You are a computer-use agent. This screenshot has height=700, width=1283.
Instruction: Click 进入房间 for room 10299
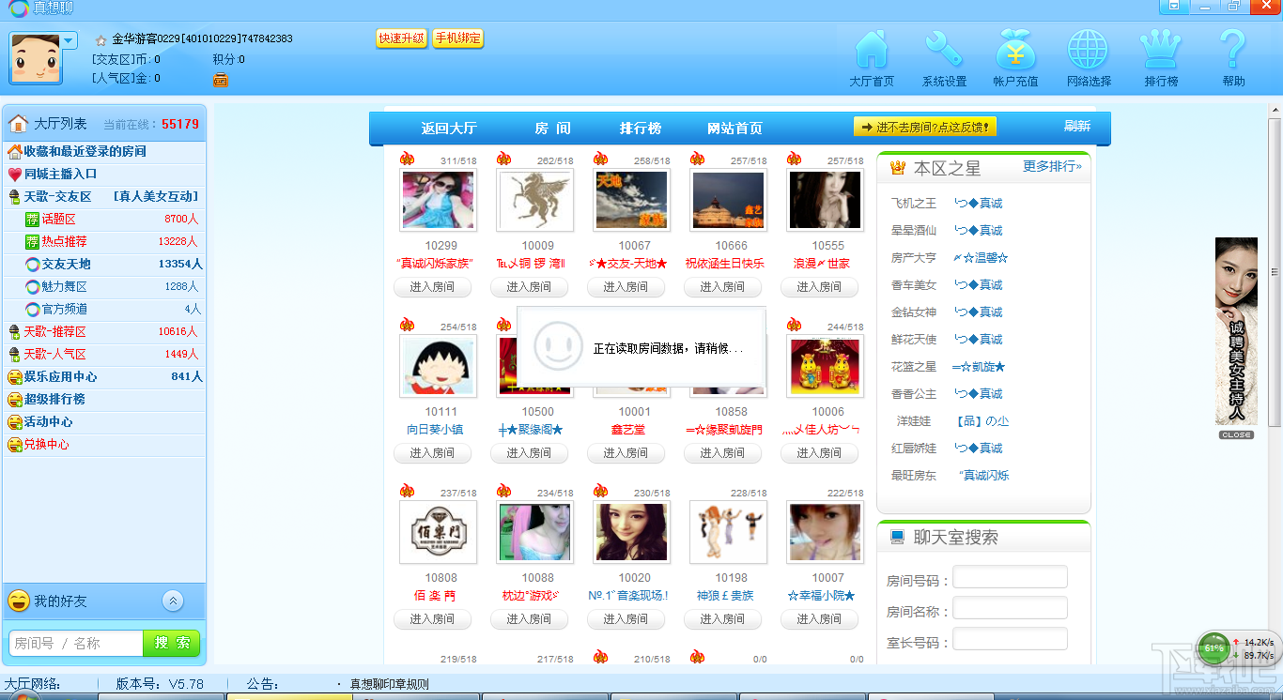[x=432, y=287]
